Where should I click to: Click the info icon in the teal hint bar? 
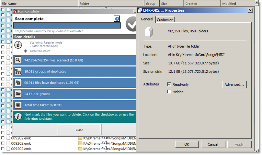click(x=18, y=116)
